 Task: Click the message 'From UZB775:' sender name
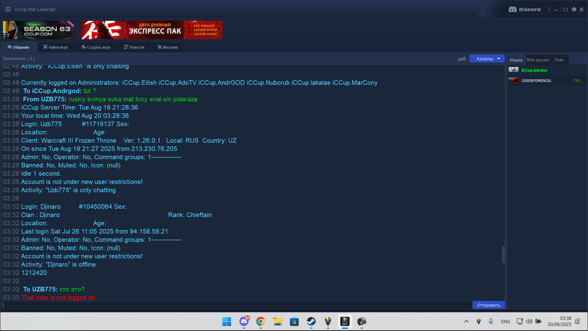click(45, 99)
